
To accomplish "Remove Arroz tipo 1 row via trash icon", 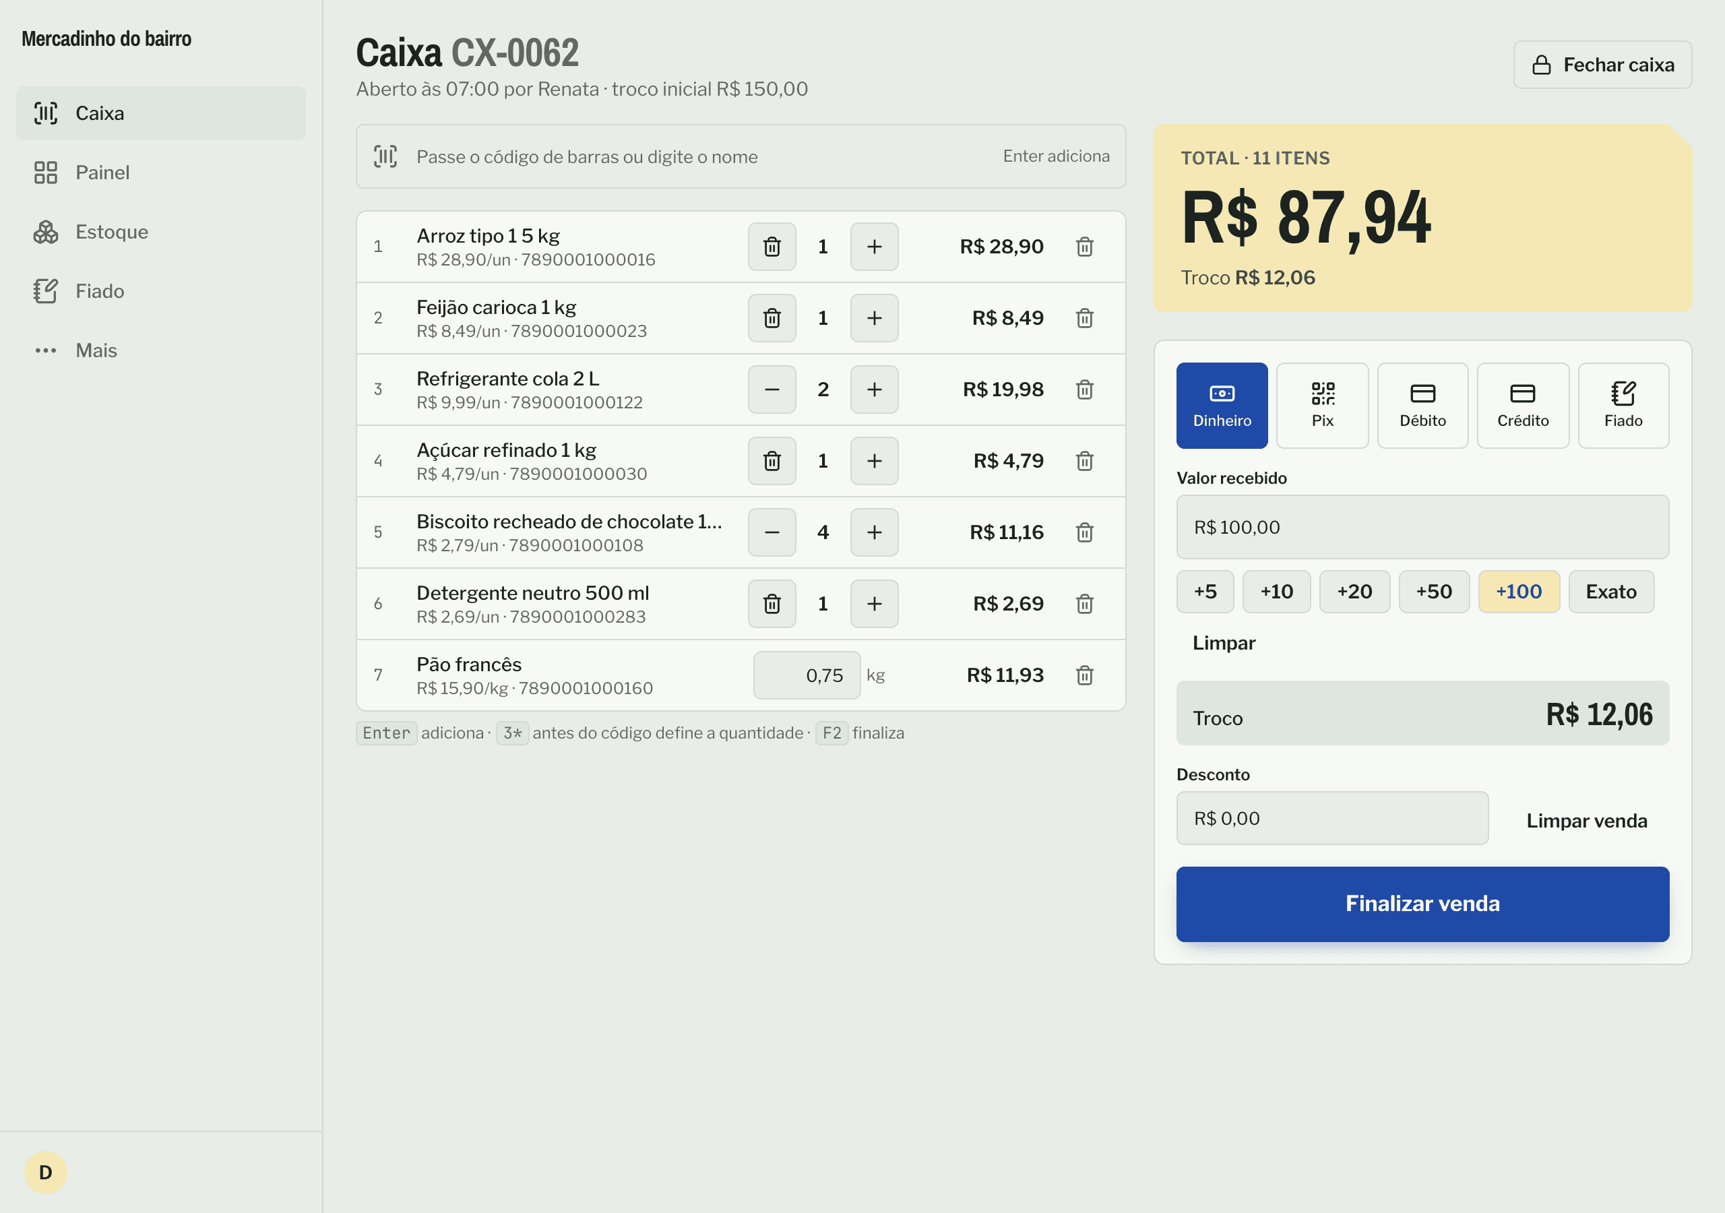I will [x=1084, y=247].
